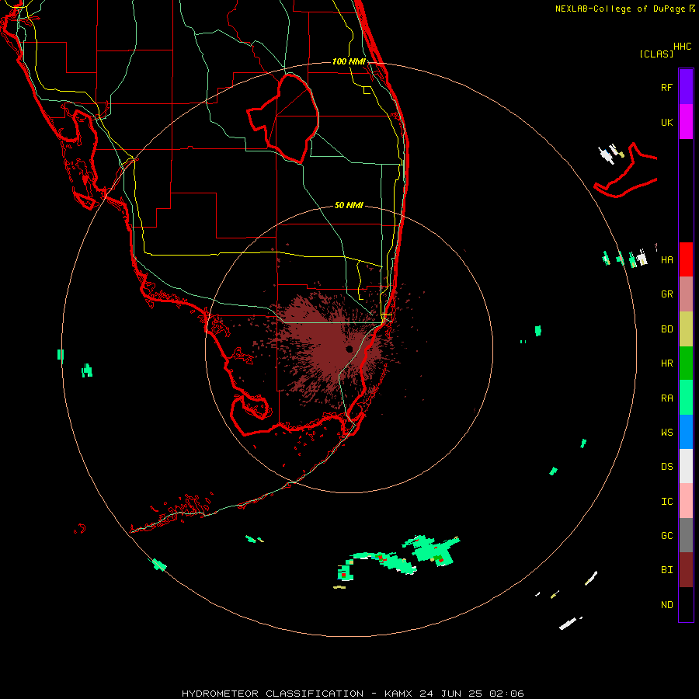The width and height of the screenshot is (699, 699).
Task: Click the RF purple legend color swatch
Action: (686, 87)
